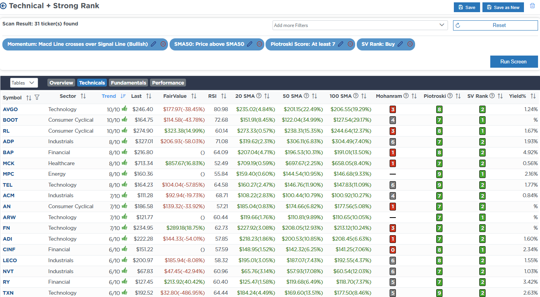Sort by 100 SMA column
The image size is (540, 297).
pyautogui.click(x=364, y=96)
